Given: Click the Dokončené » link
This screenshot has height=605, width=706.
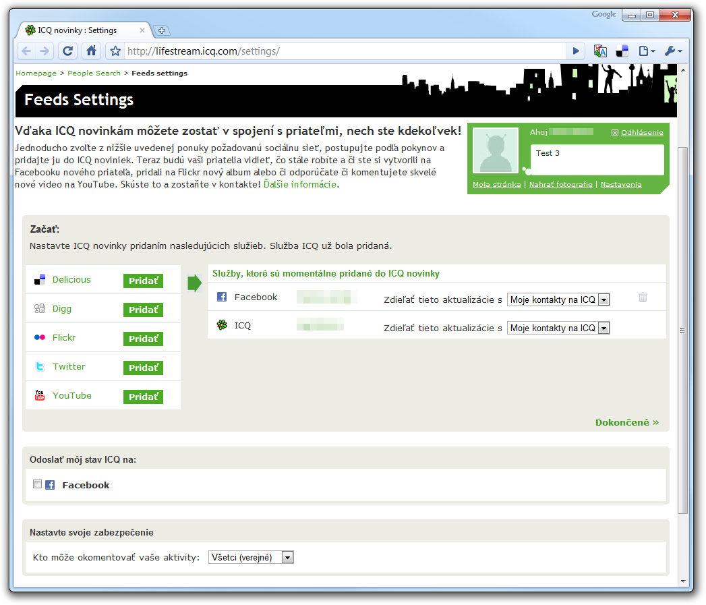Looking at the screenshot, I should 626,422.
